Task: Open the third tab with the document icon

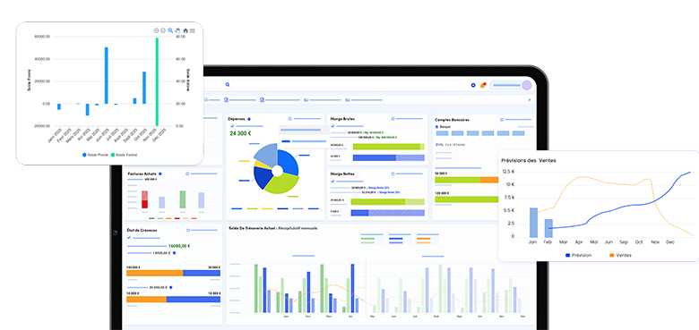Action: (280, 100)
